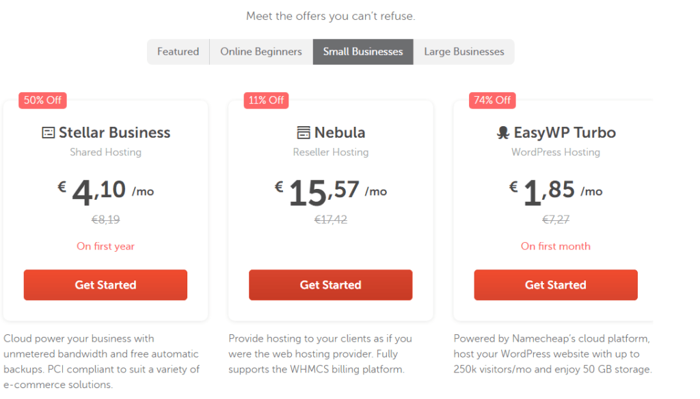Click the Stellar Business plan title
The width and height of the screenshot is (700, 399).
[115, 133]
